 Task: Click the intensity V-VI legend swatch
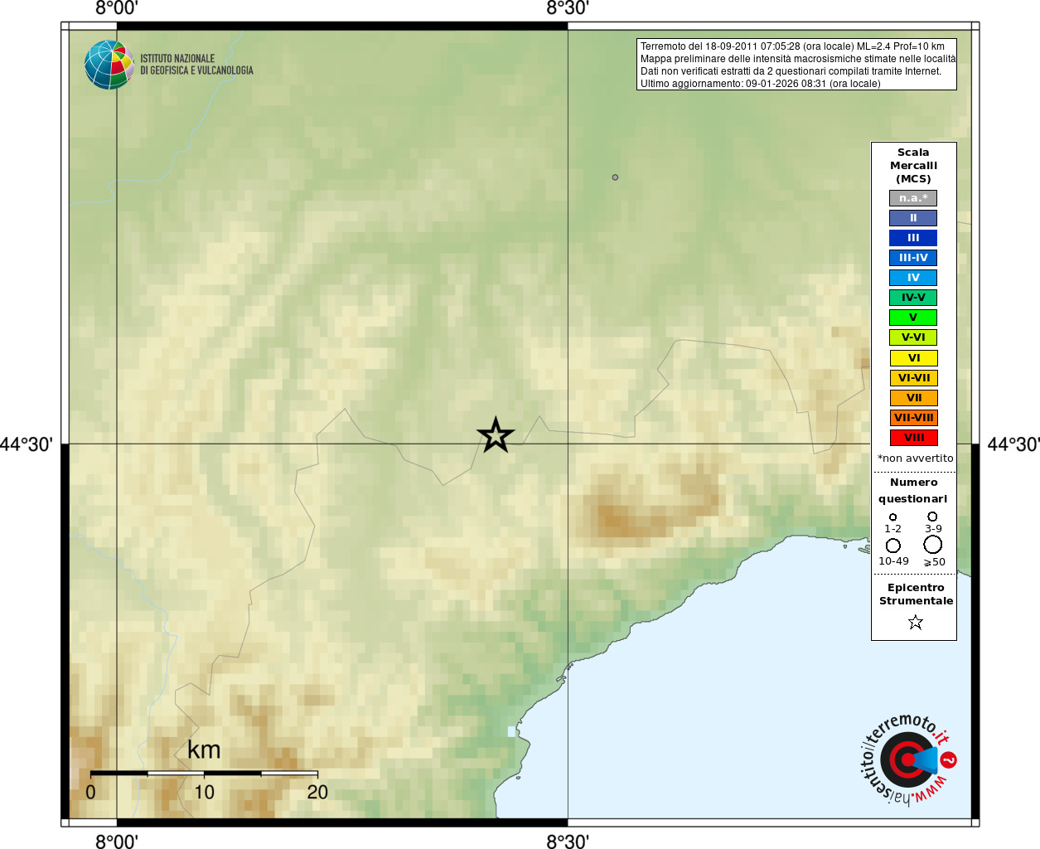click(x=913, y=337)
